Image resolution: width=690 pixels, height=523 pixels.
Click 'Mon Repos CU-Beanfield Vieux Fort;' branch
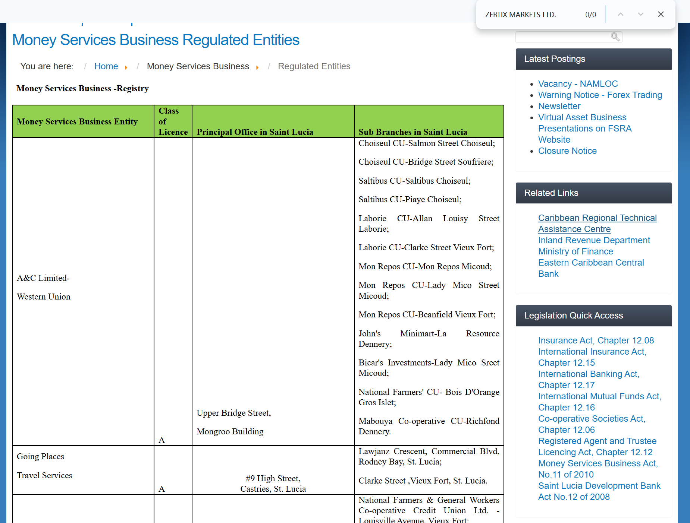(x=427, y=314)
